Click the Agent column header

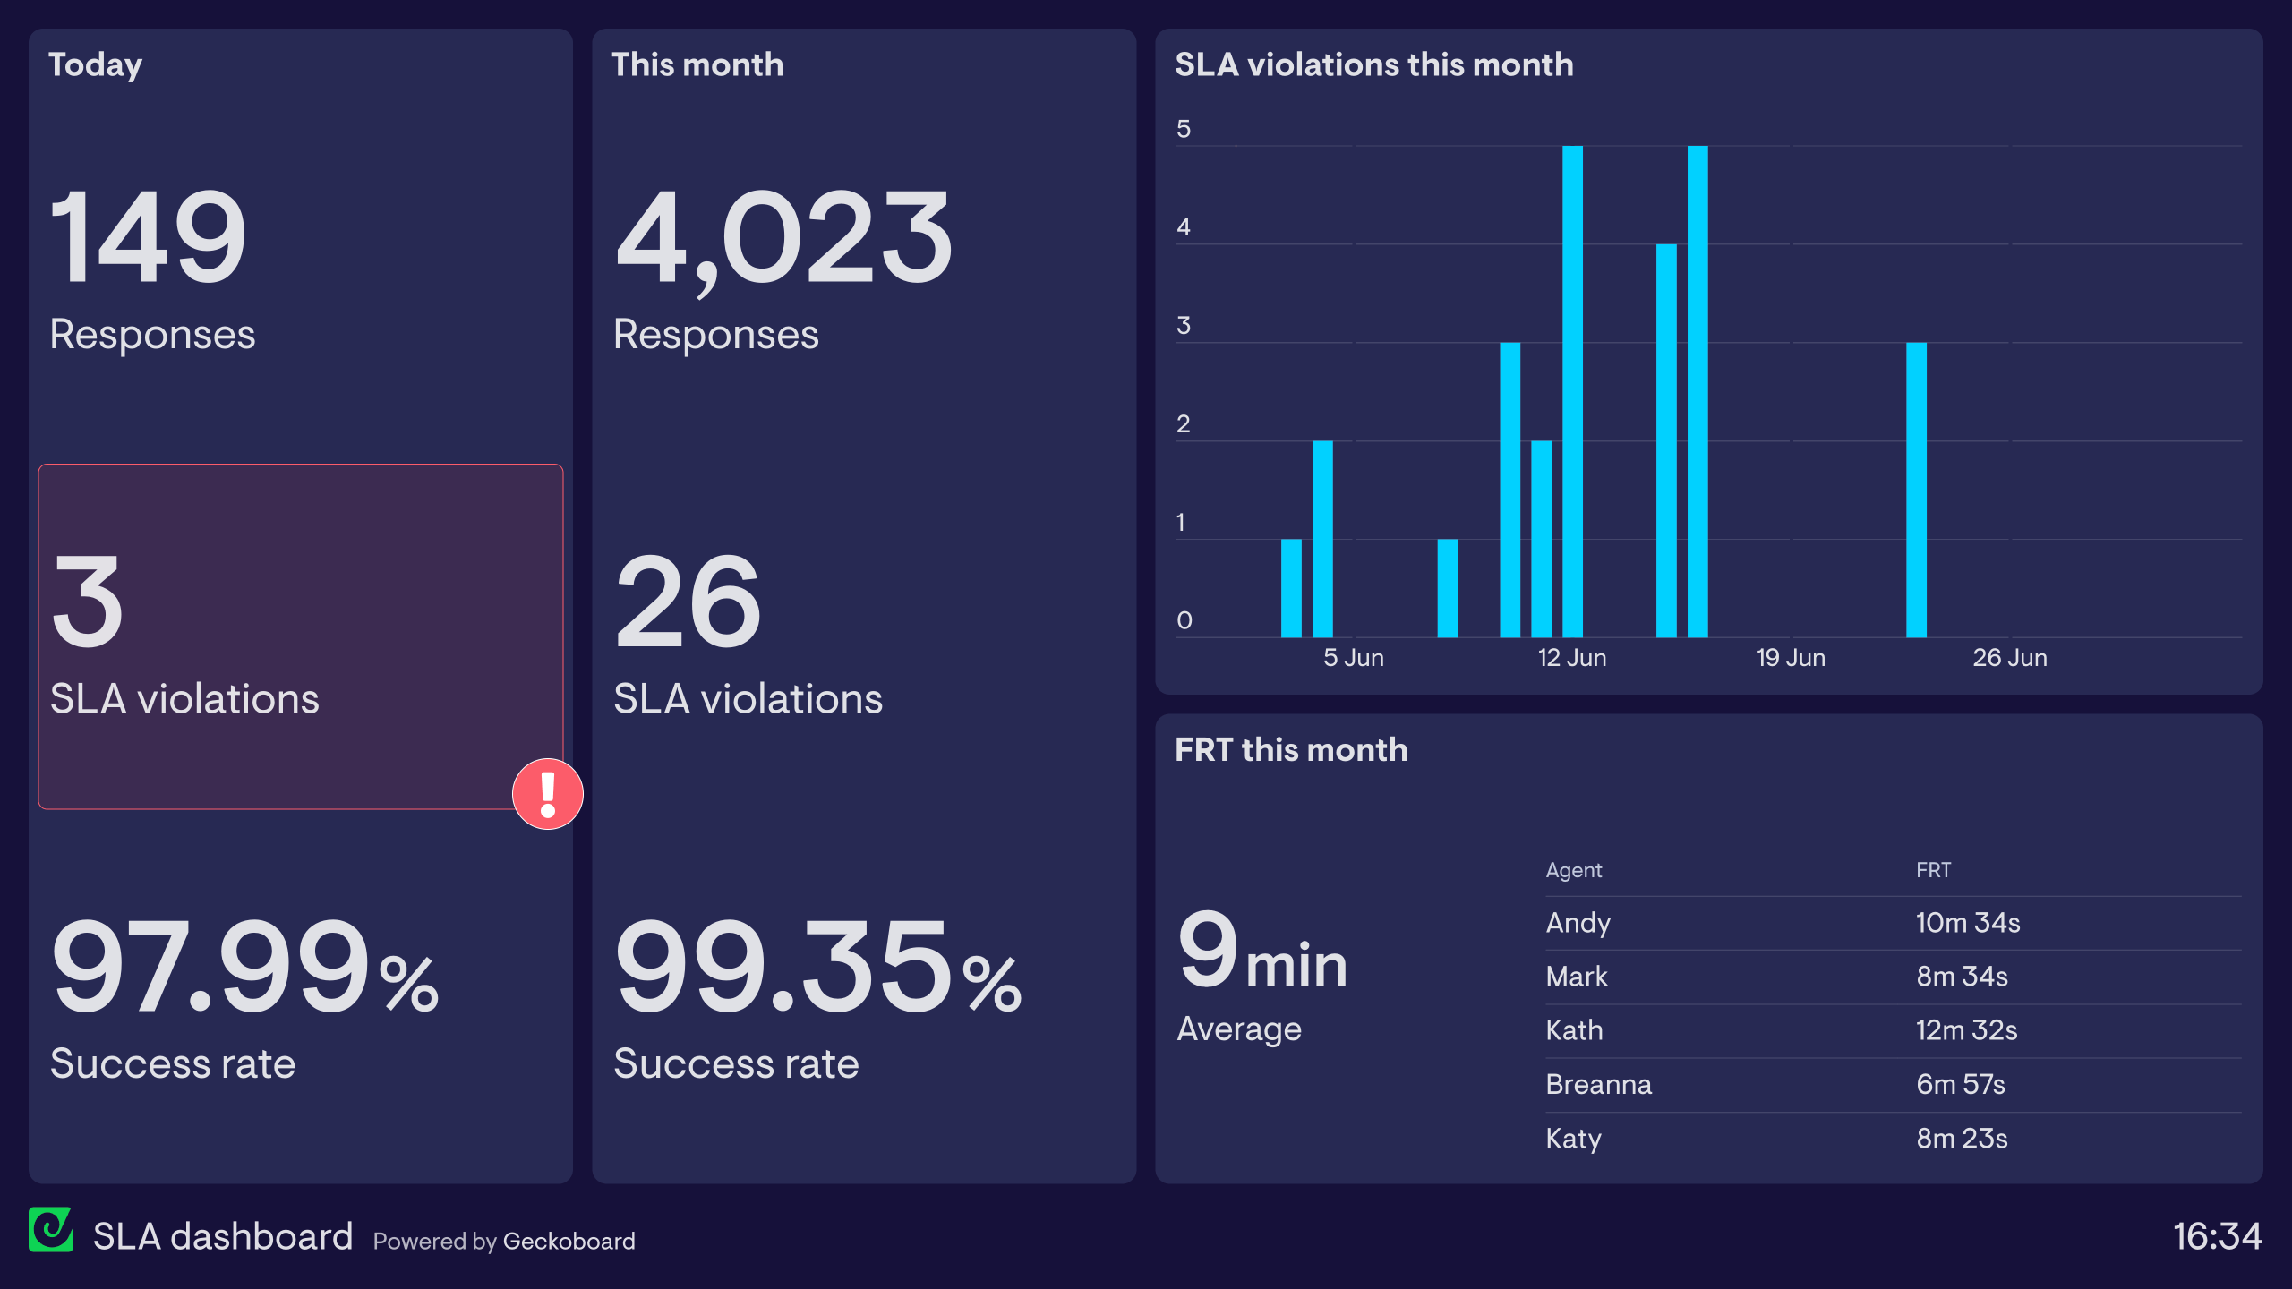pos(1574,870)
